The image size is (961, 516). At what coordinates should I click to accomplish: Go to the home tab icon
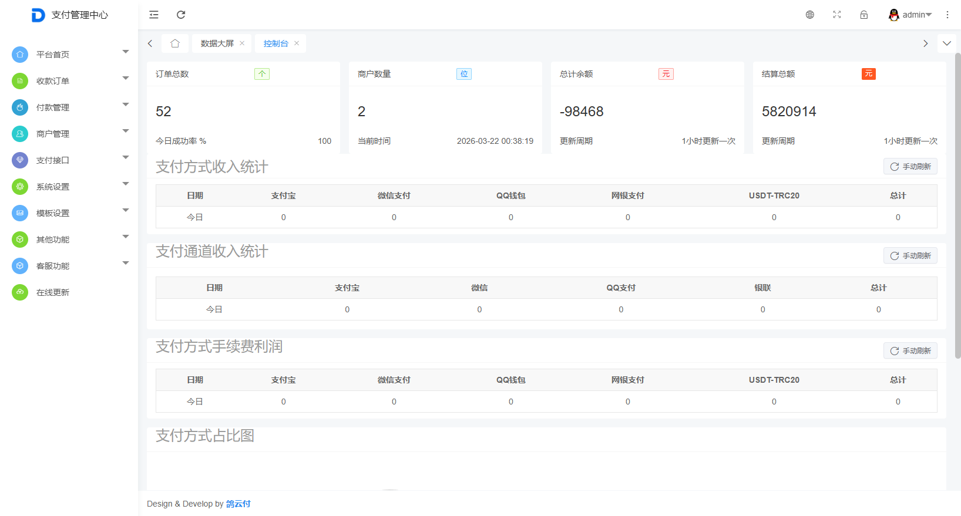(x=175, y=43)
